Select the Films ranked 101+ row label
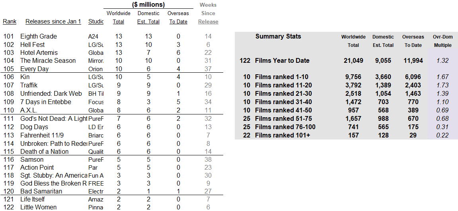This screenshot has height=211, width=458. click(x=281, y=136)
